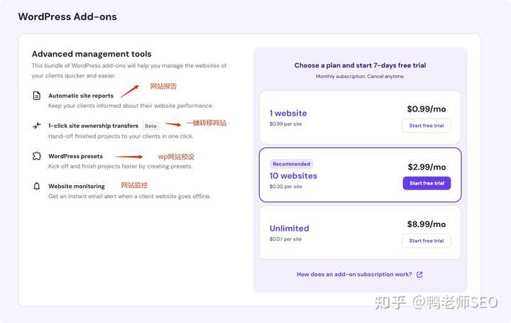This screenshot has width=511, height=323.
Task: Click '$0.99 per site' text
Action: coord(285,124)
